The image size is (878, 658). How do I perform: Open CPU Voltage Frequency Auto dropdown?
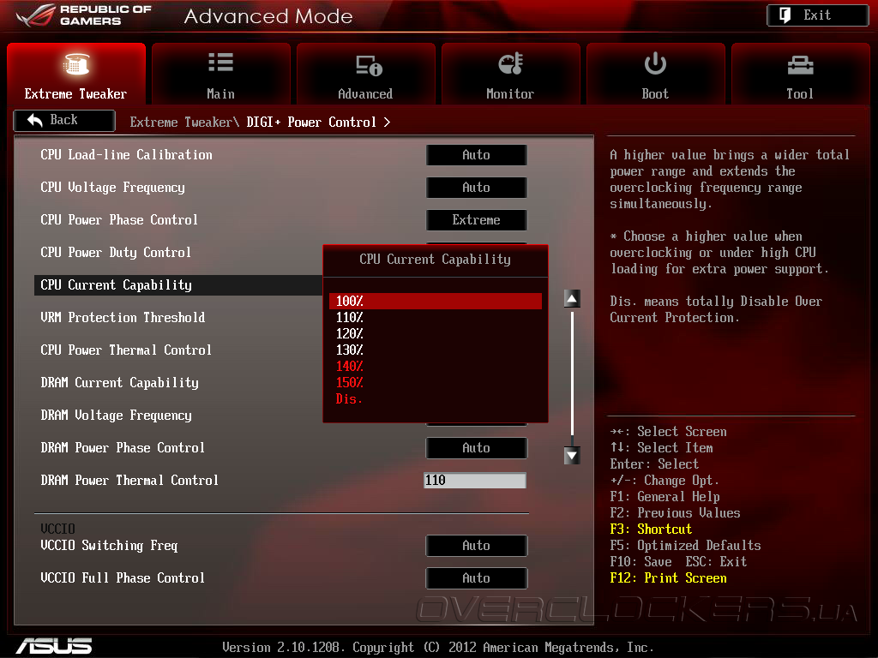pos(476,188)
